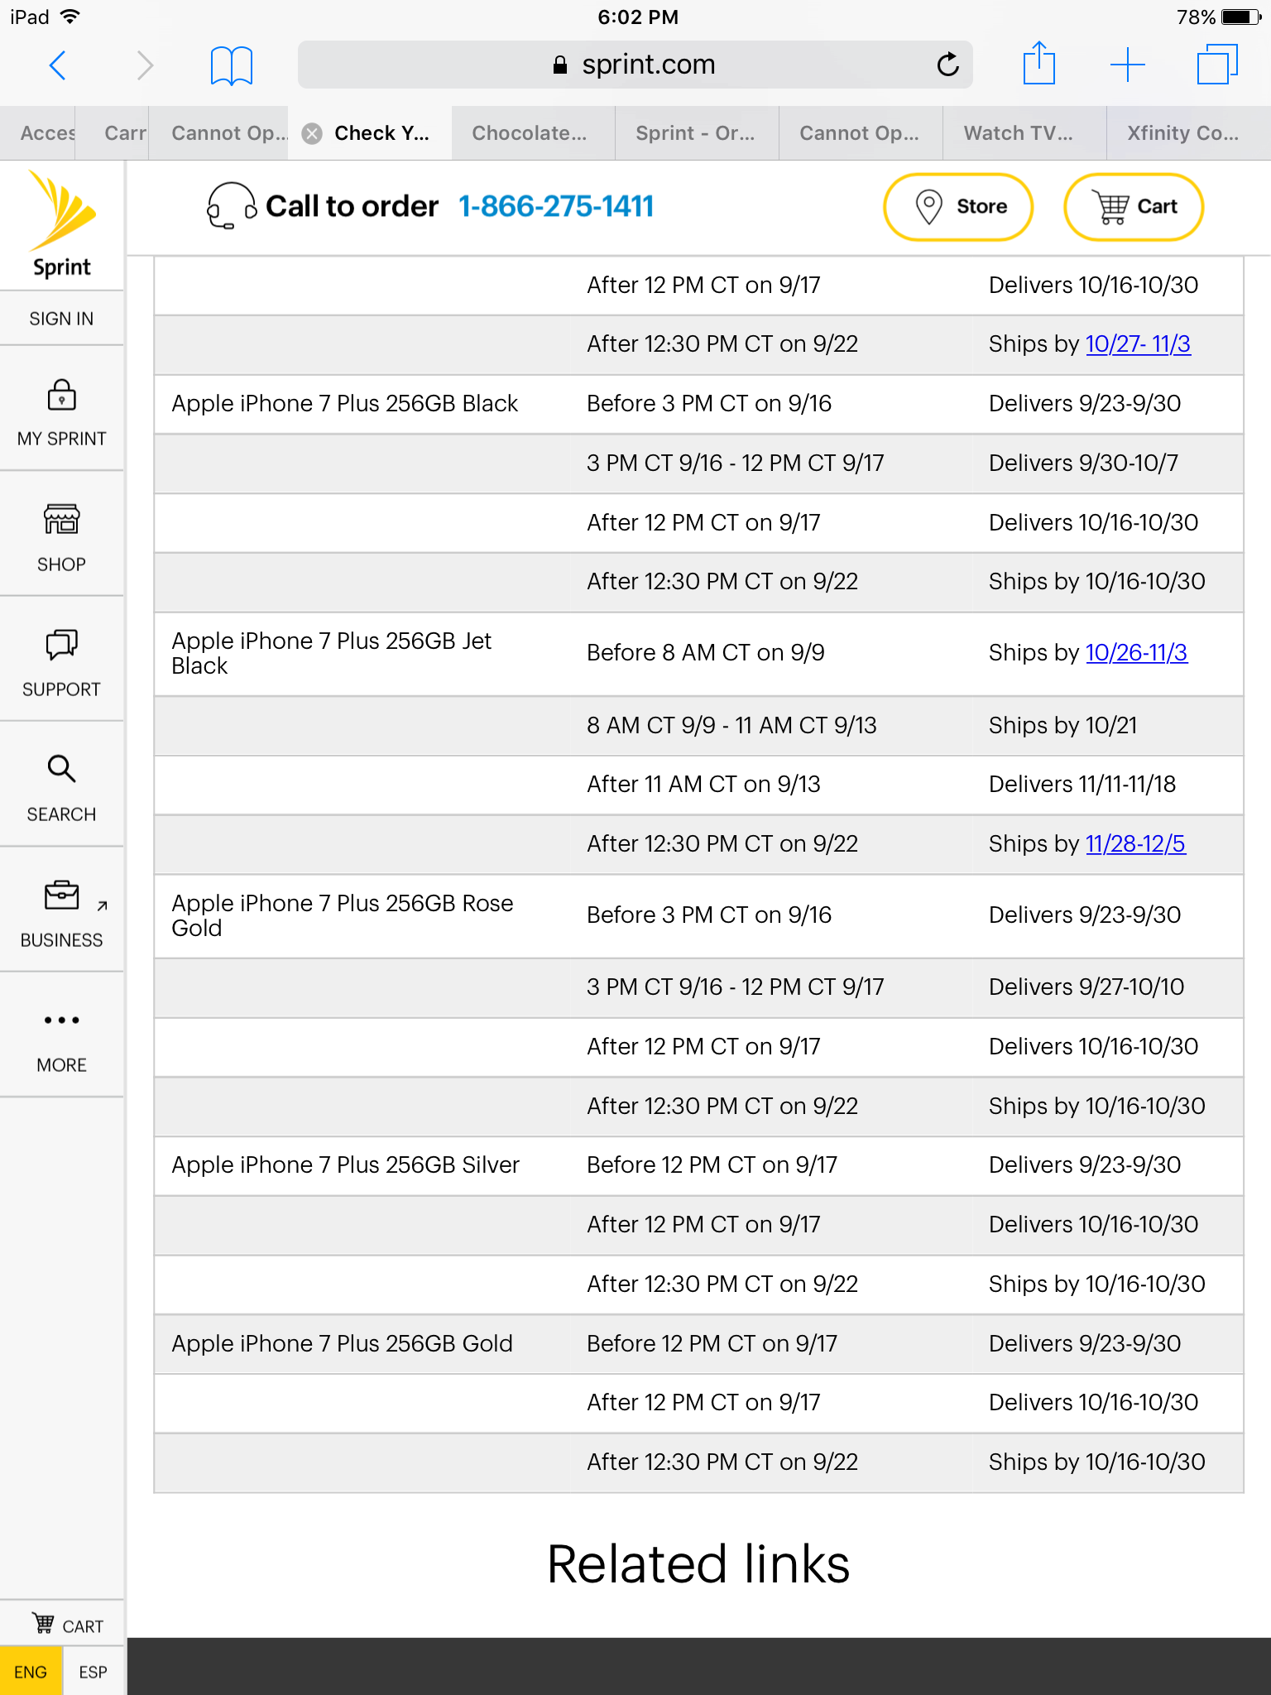1271x1695 pixels.
Task: Switch to the Chocolate... tab
Action: click(x=533, y=133)
